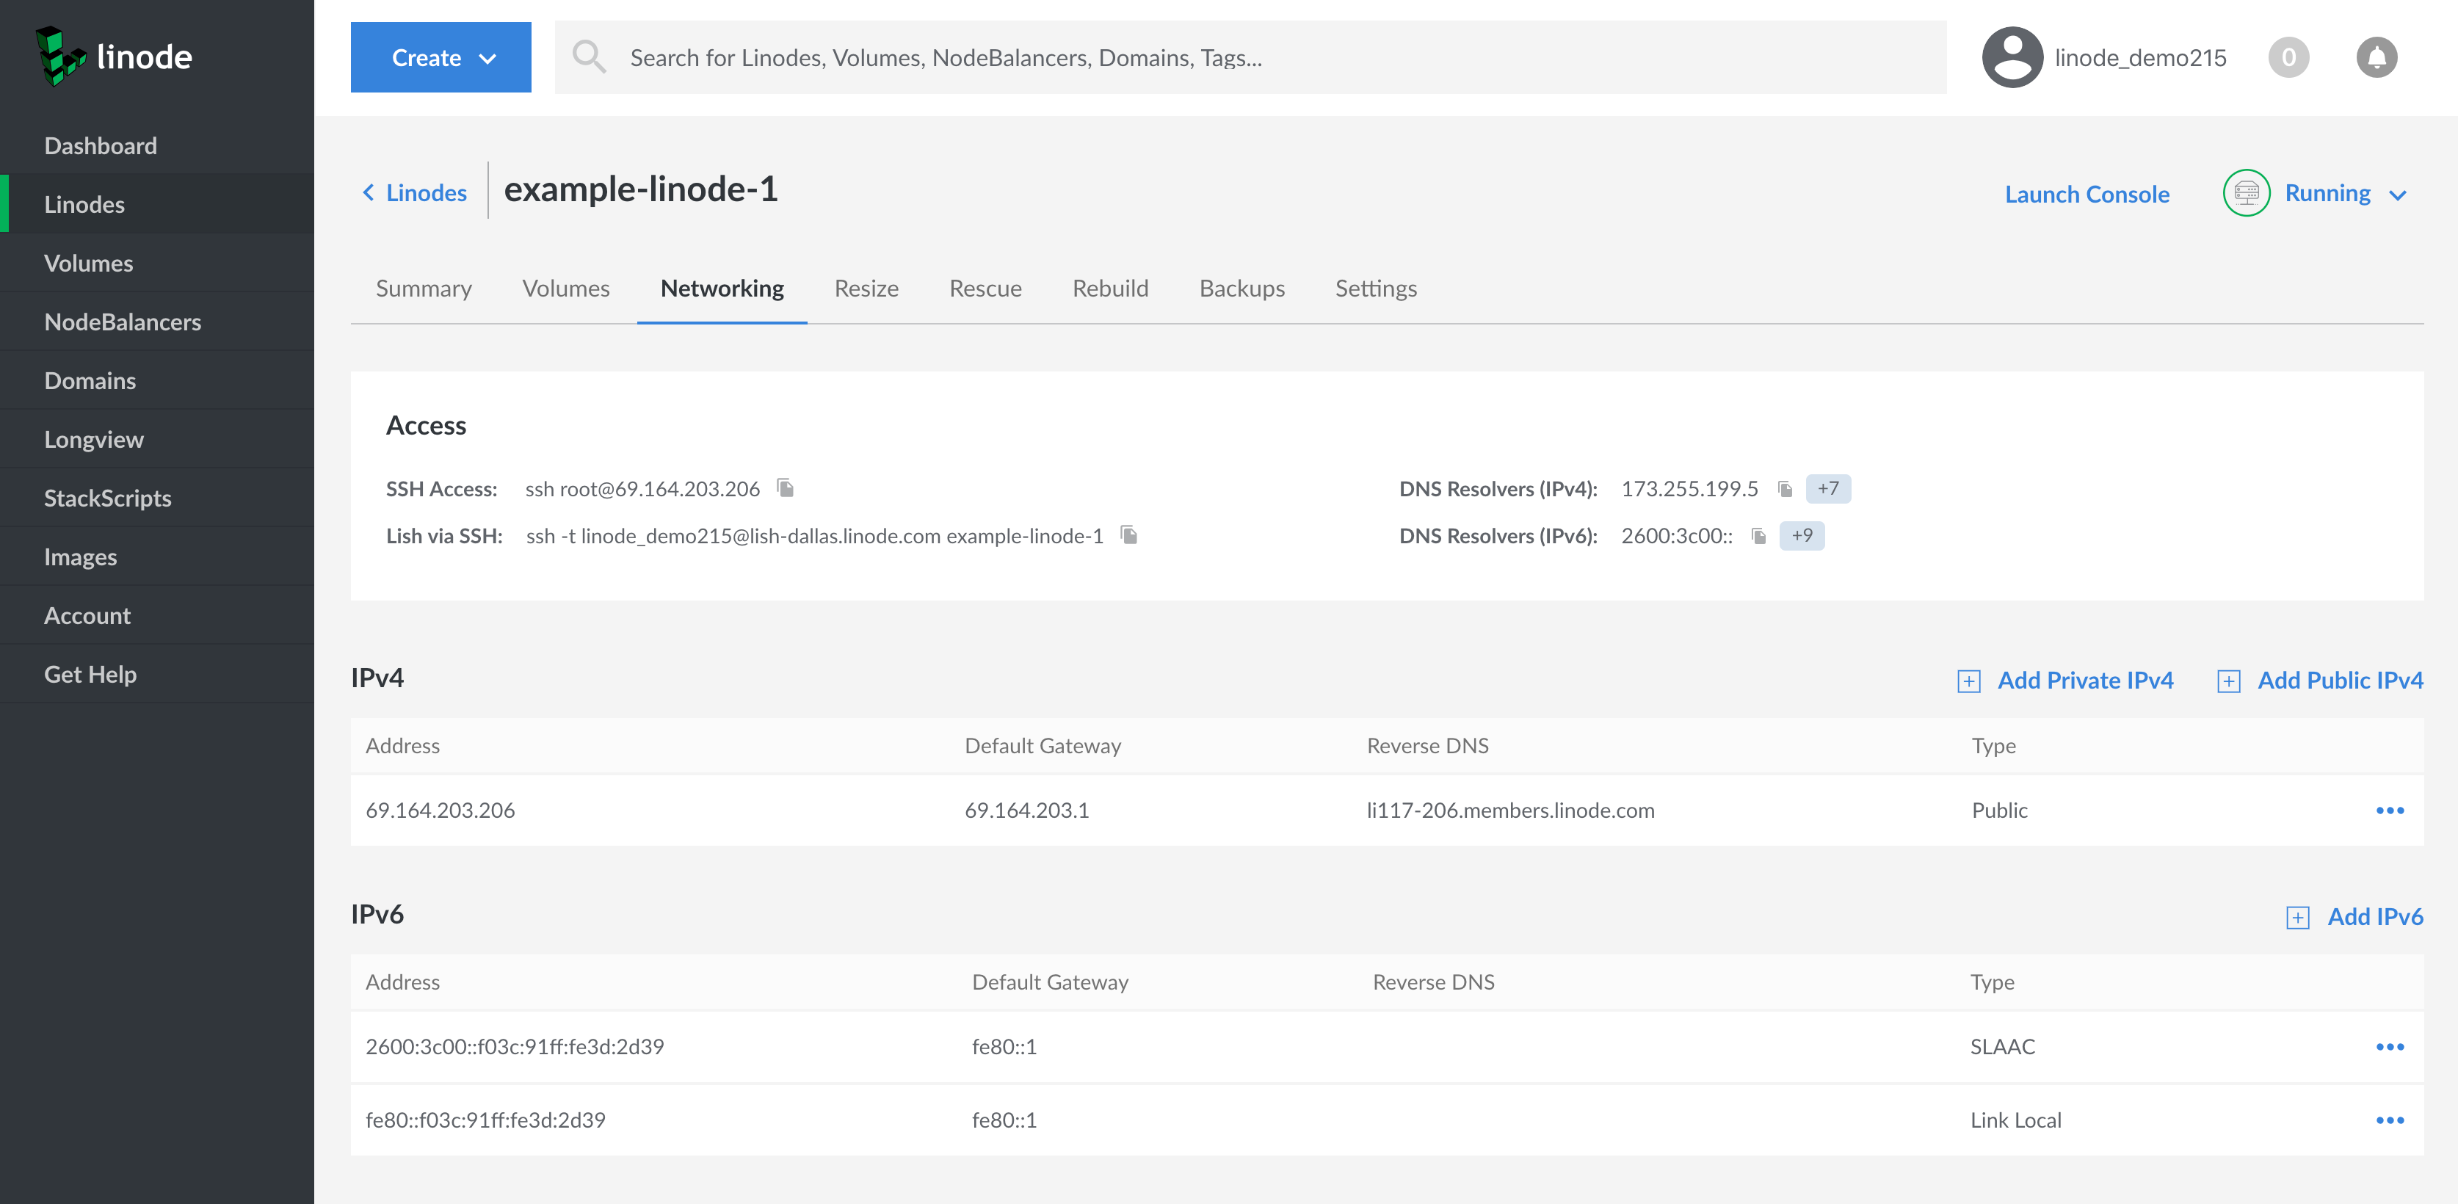
Task: Show the +9 more IPv6 resolvers
Action: (x=1802, y=535)
